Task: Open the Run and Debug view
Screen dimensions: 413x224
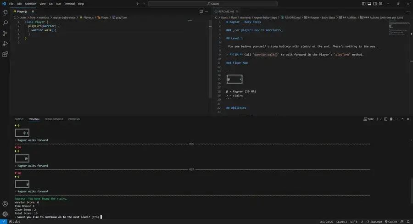Action: [x=5, y=44]
